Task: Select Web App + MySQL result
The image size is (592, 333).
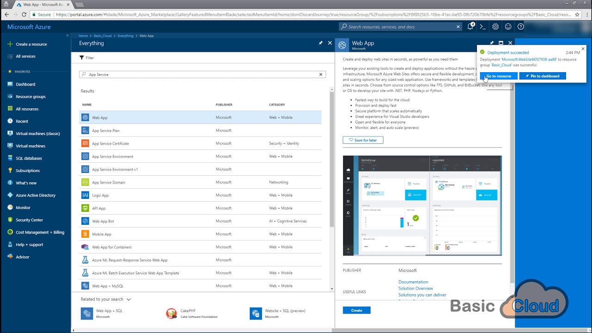Action: 200,286
